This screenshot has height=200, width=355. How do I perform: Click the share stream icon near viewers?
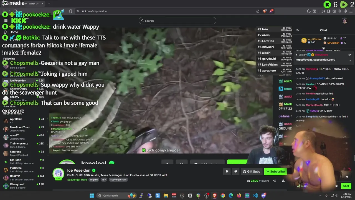tap(274, 181)
